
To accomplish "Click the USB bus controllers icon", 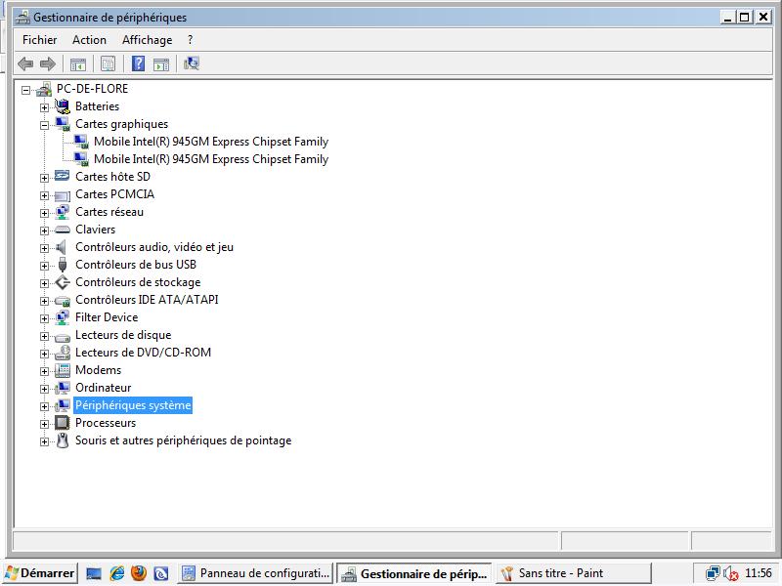I will point(63,265).
